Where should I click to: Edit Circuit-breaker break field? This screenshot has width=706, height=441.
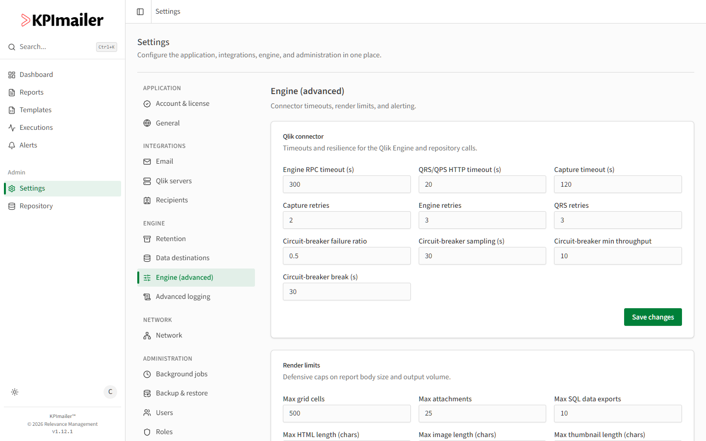point(347,292)
